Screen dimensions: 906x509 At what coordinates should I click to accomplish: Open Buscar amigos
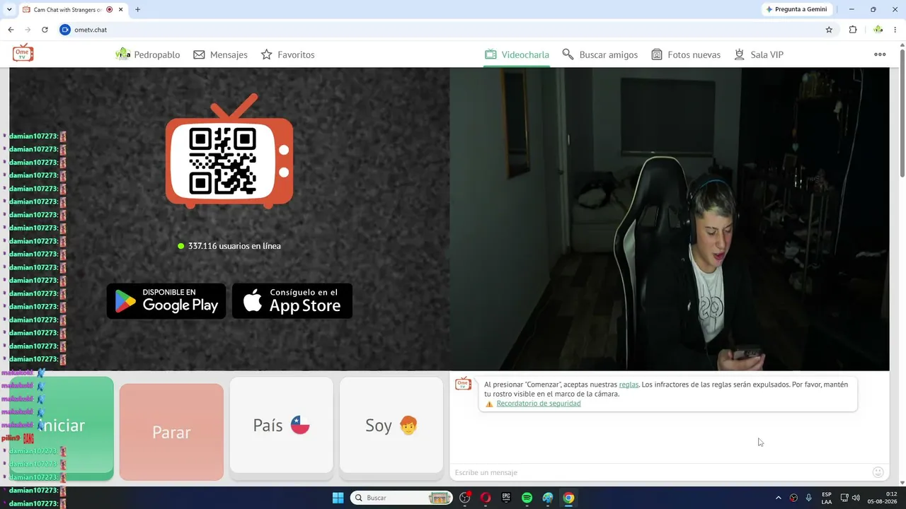tap(600, 54)
